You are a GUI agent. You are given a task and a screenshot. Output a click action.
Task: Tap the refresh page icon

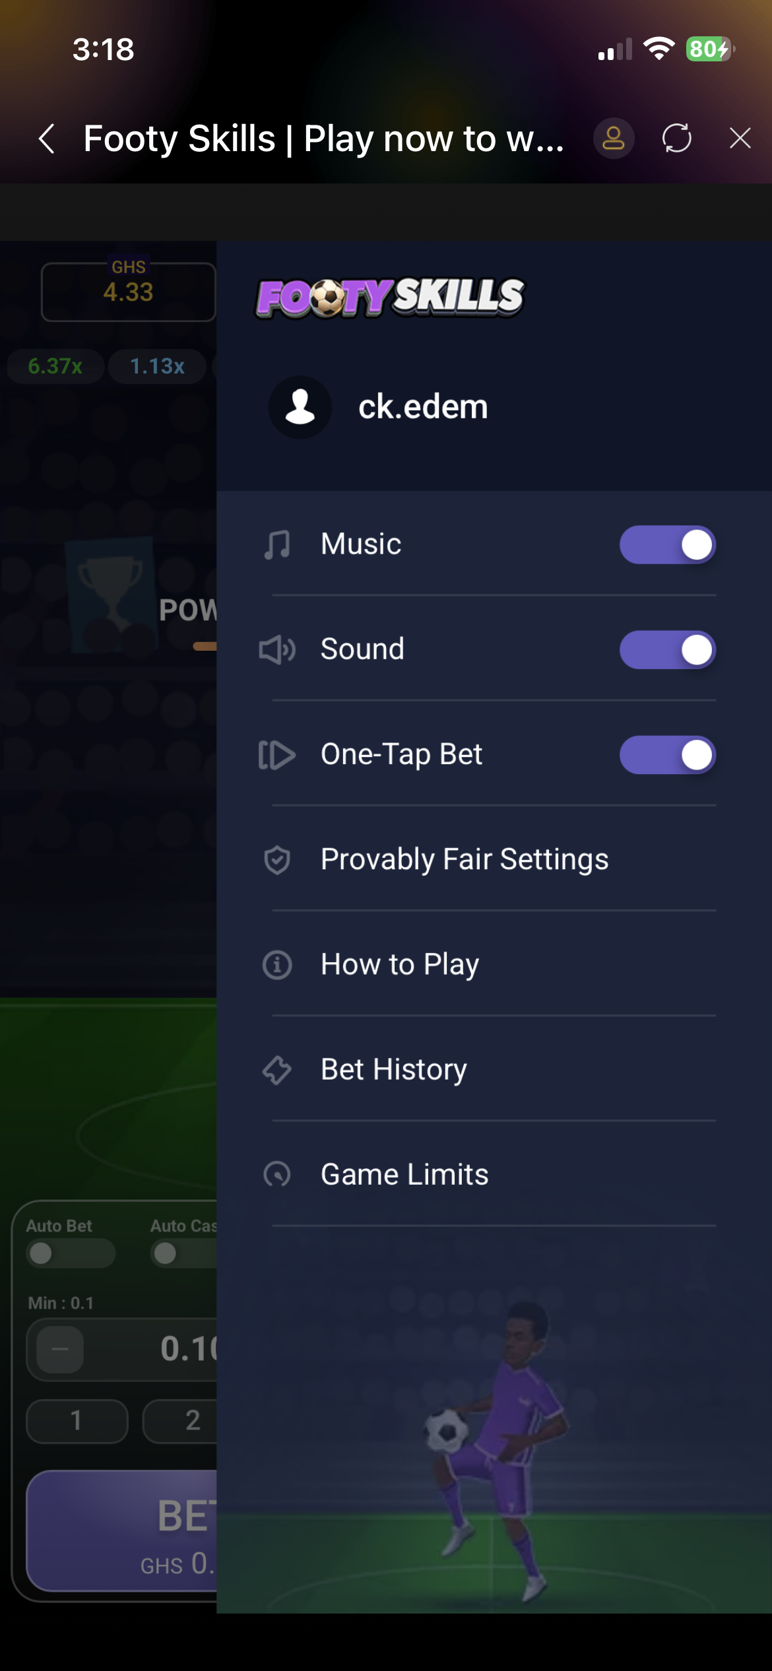click(677, 139)
